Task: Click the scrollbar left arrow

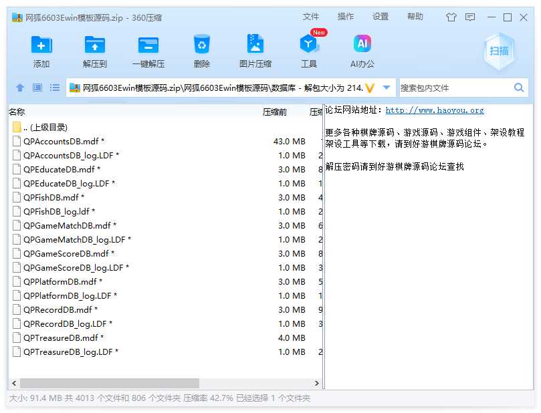Action: pos(14,383)
